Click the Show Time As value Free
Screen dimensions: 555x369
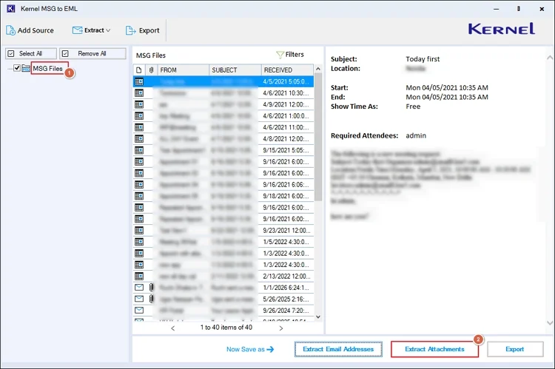(413, 106)
